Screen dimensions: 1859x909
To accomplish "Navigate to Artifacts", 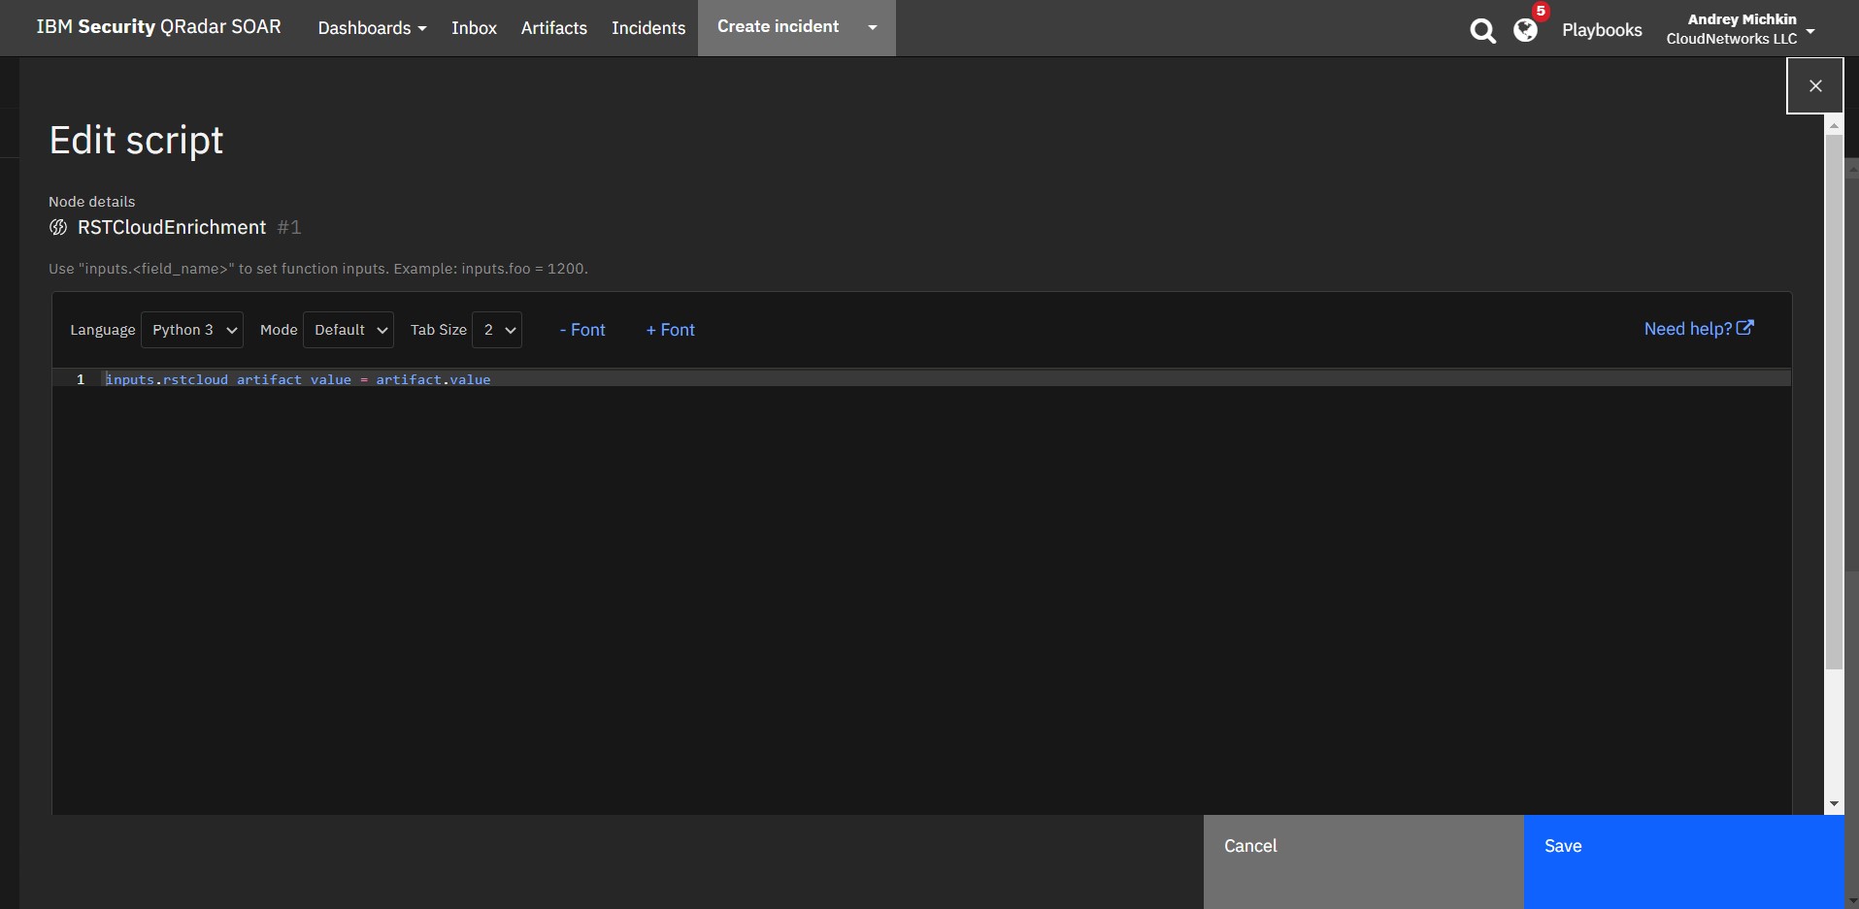I will coord(554,28).
